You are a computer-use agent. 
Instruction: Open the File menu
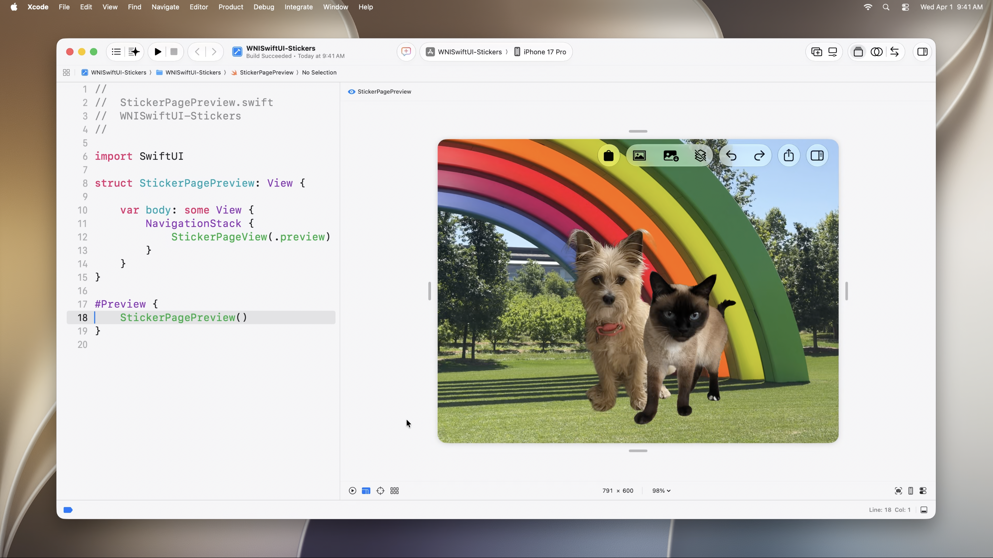pos(64,7)
